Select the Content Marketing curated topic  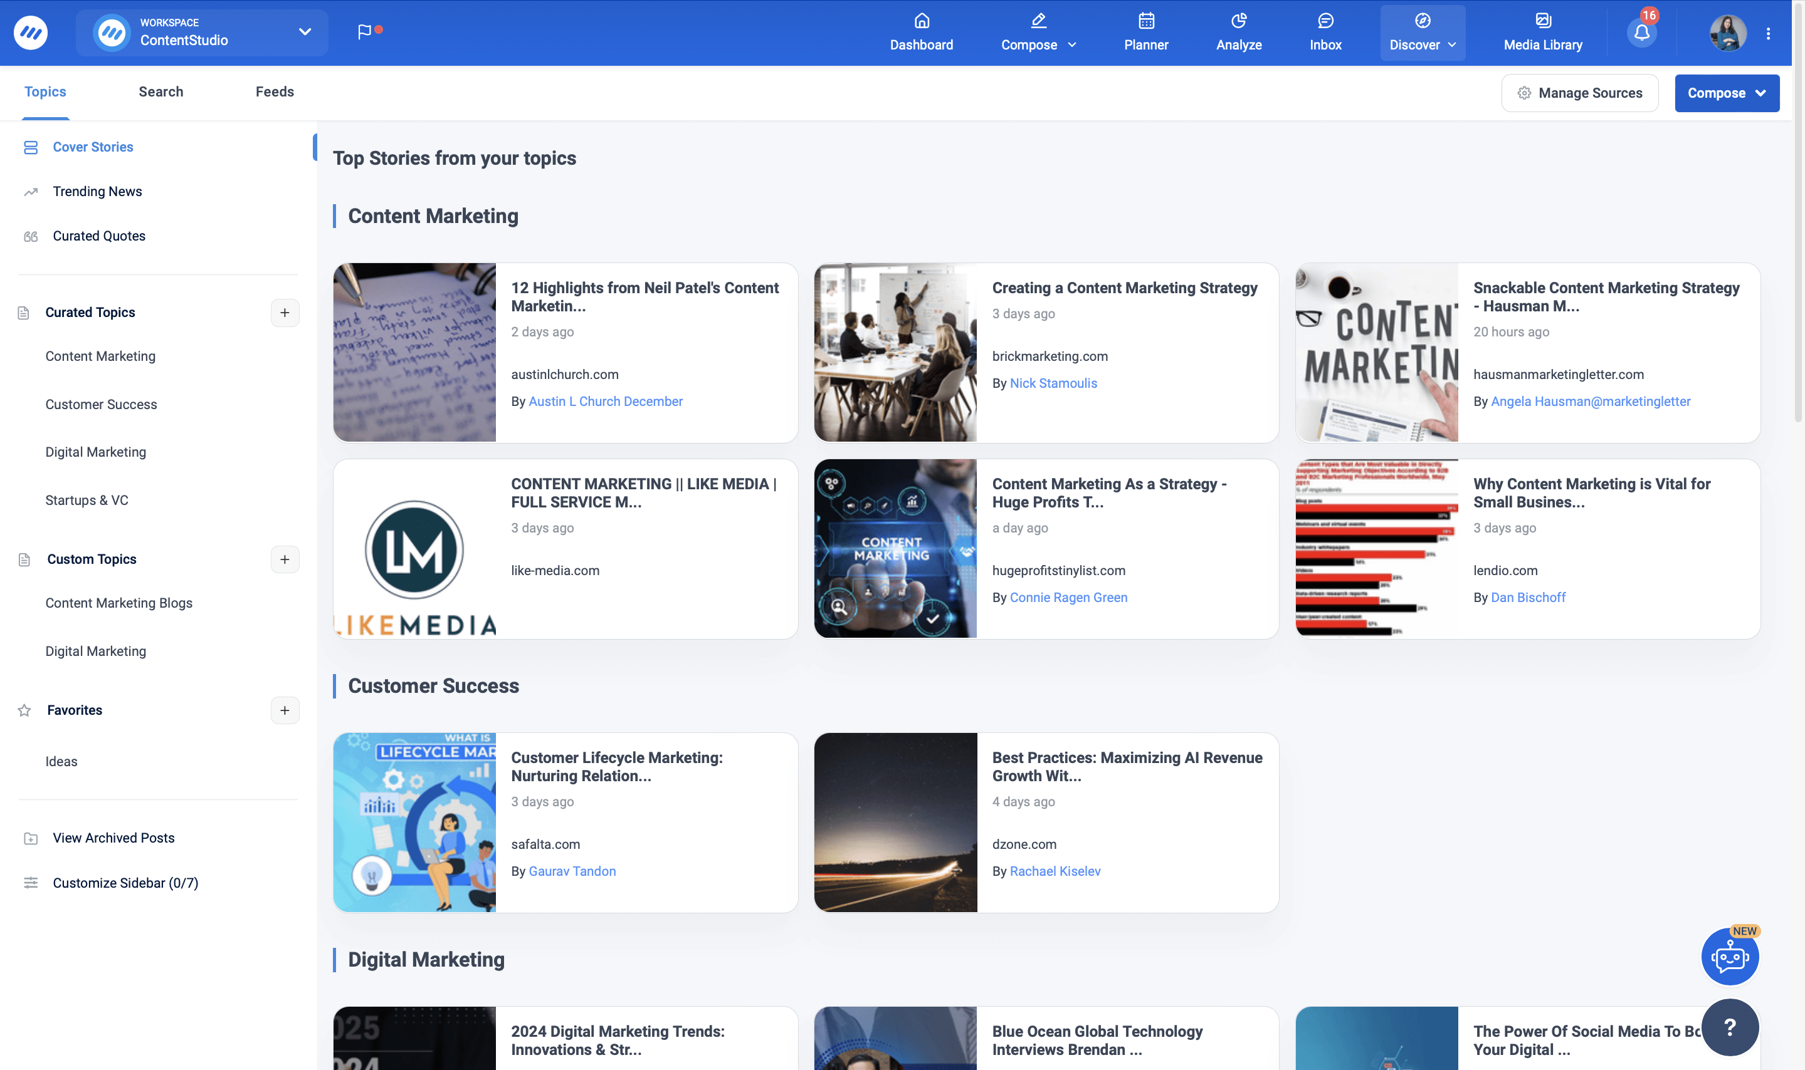coord(100,355)
